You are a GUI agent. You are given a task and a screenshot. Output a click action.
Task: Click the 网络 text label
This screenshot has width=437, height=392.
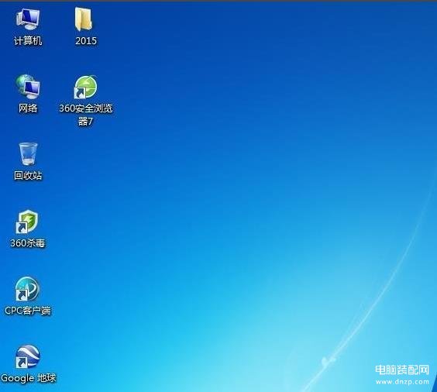pyautogui.click(x=28, y=108)
